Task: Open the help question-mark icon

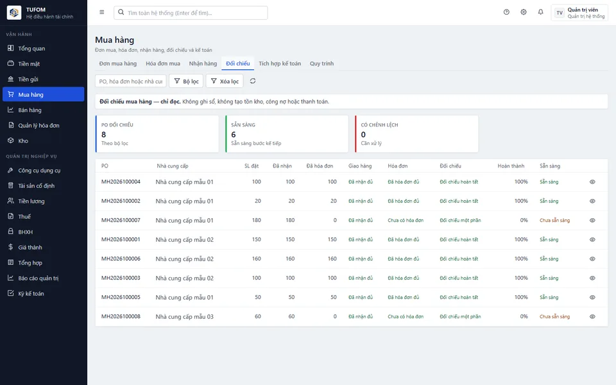Action: click(506, 12)
